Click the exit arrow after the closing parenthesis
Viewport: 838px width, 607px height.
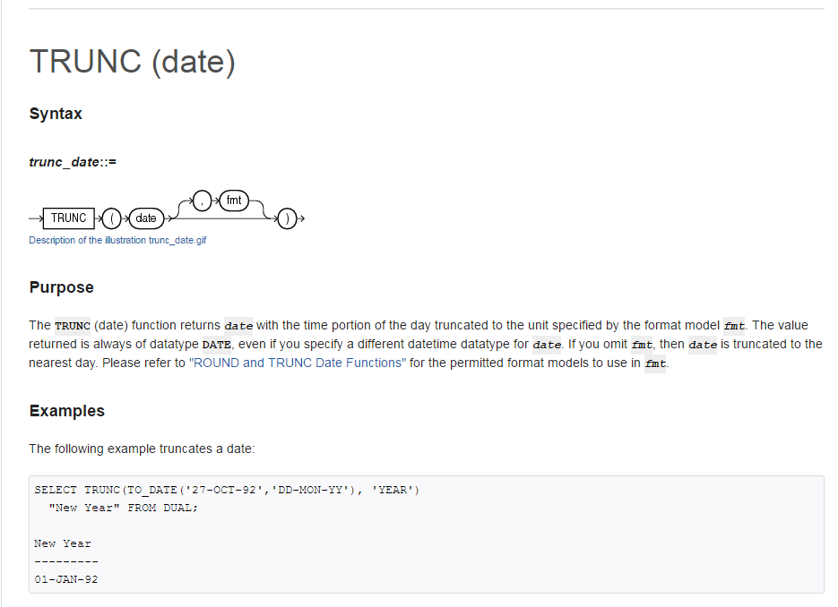coord(302,218)
